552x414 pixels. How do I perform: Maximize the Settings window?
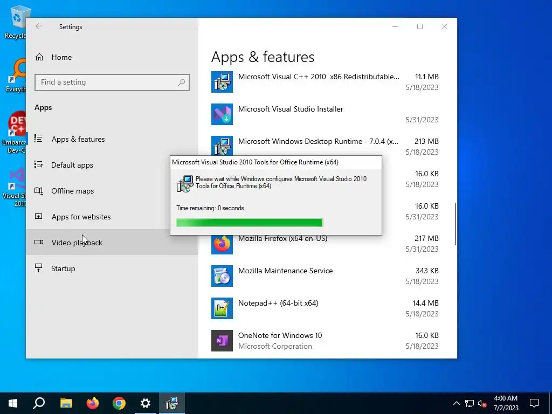tap(420, 26)
